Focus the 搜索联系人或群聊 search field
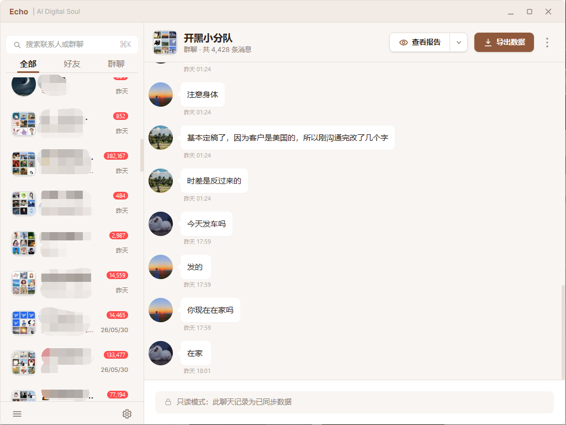Viewport: 566px width, 425px height. point(72,45)
